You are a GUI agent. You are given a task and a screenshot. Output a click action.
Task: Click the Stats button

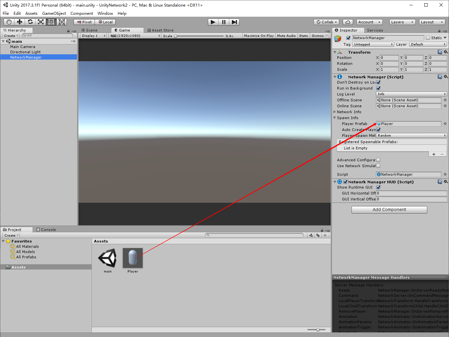303,36
